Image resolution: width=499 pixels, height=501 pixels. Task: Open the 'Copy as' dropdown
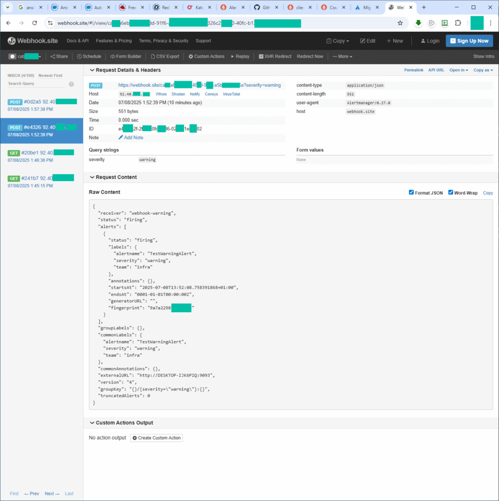coord(483,70)
